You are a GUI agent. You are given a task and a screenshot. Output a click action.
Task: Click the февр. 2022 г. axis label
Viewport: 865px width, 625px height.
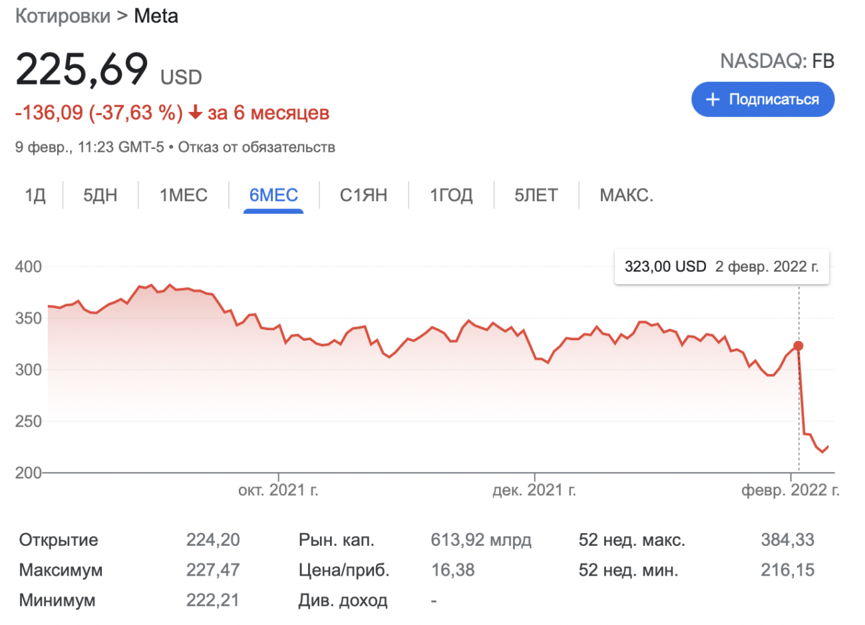[790, 491]
